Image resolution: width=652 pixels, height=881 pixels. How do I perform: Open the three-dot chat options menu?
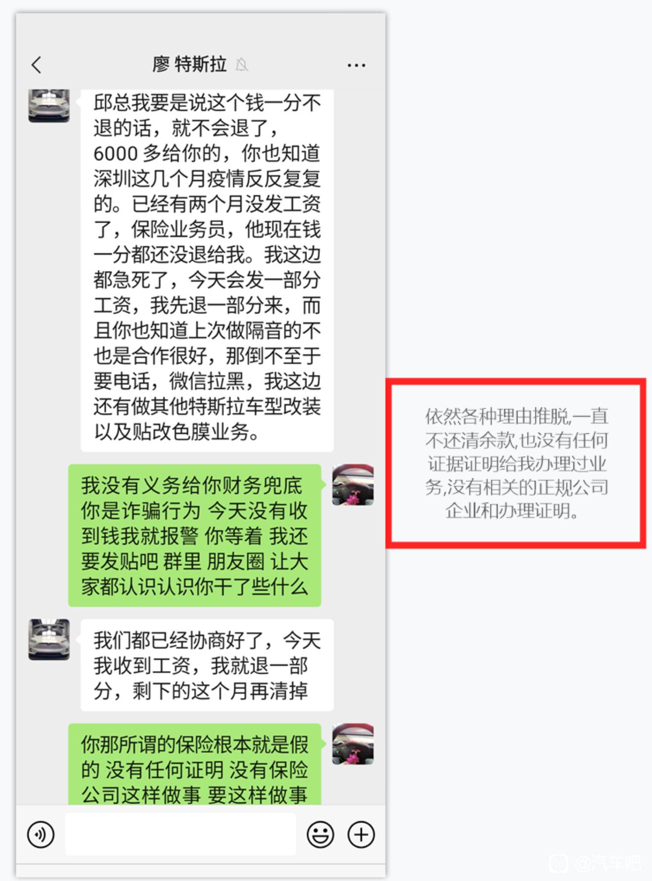pos(356,65)
